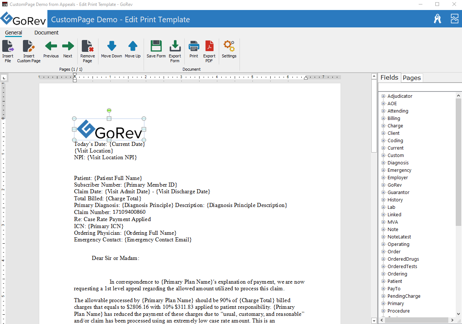Click the fields search input box
The width and height of the screenshot is (462, 324).
[x=420, y=87]
